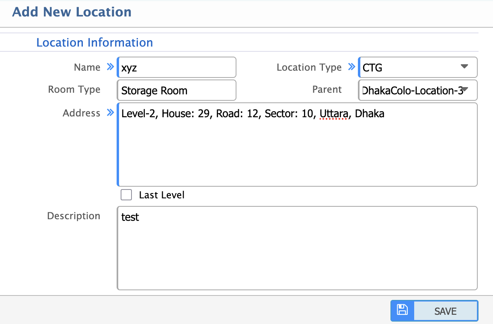
Task: Click the Location Information section header
Action: point(94,43)
